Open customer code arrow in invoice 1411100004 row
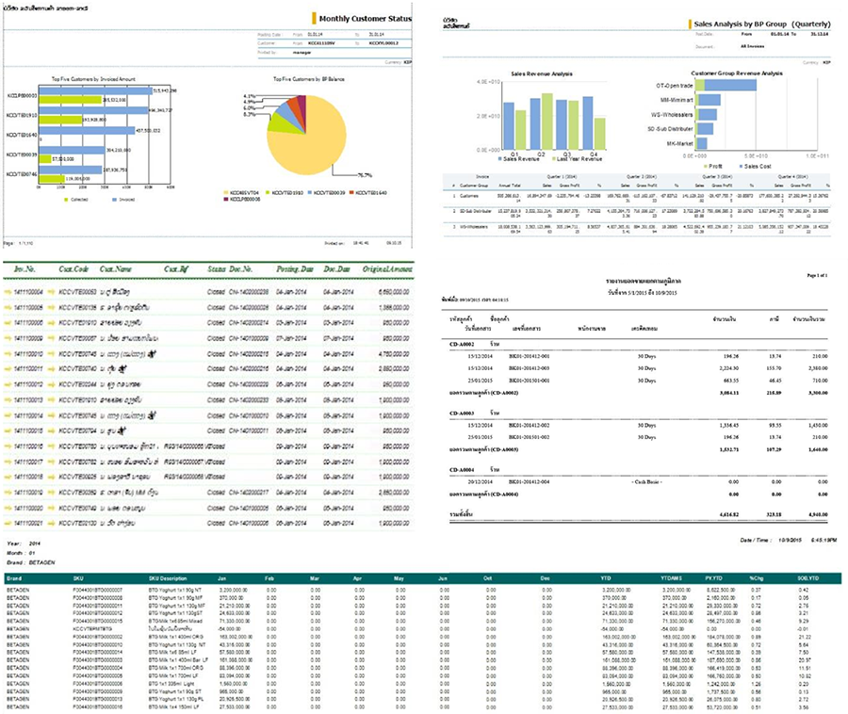 (52, 292)
